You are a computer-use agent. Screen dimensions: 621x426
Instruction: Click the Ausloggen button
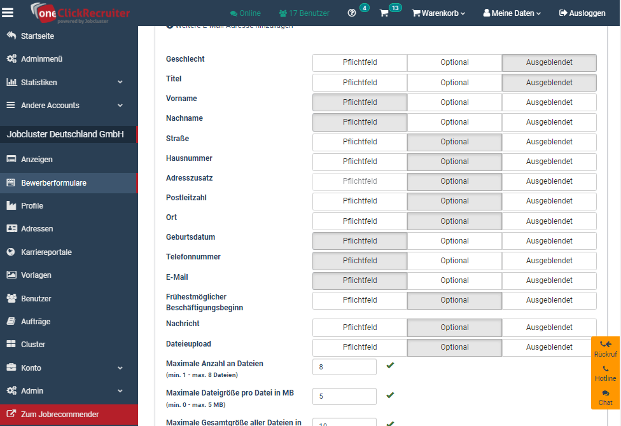click(x=582, y=13)
